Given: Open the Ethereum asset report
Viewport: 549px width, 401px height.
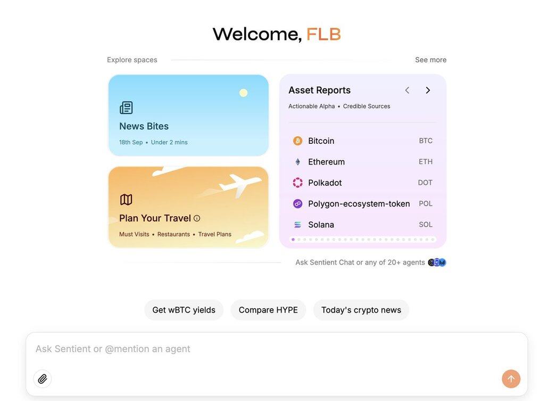Looking at the screenshot, I should point(363,161).
